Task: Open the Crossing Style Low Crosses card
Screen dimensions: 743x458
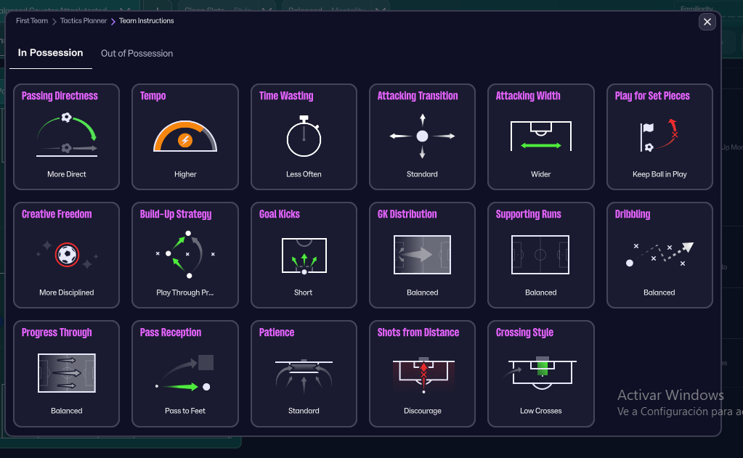Action: 541,373
